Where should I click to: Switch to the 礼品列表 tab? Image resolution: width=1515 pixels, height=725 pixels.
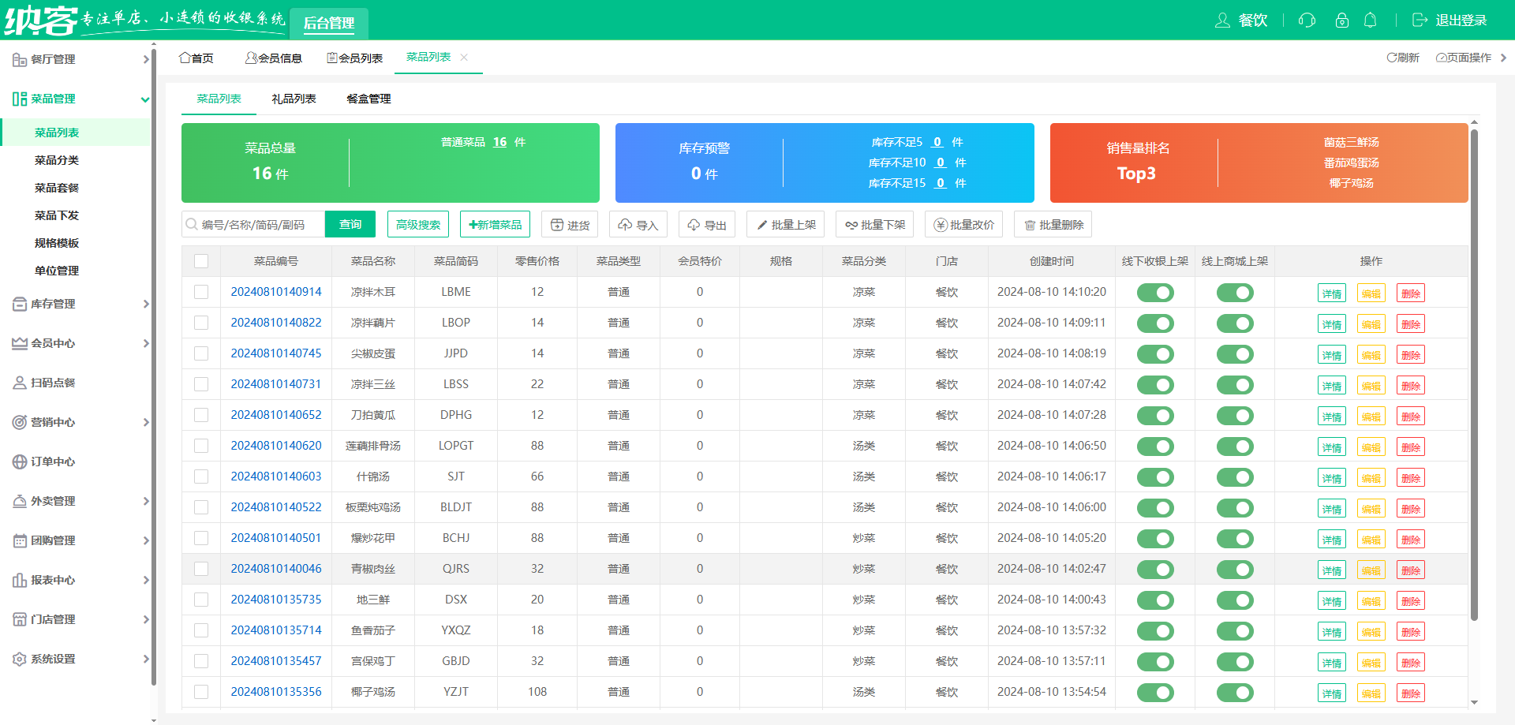click(294, 99)
